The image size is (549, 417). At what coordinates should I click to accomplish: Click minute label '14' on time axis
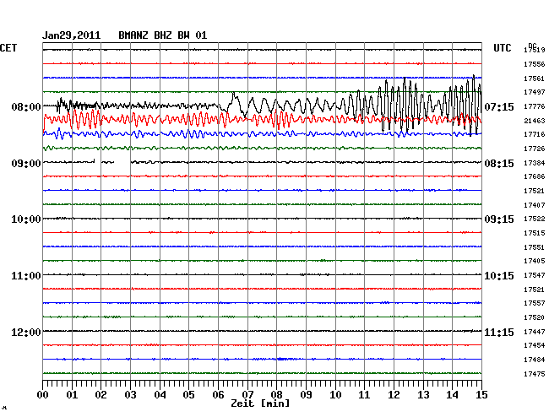(x=452, y=395)
